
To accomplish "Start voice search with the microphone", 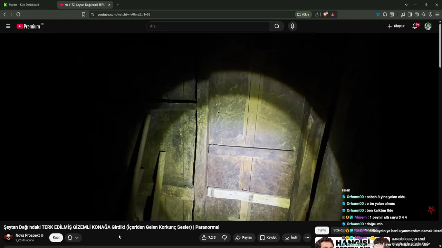I will [x=292, y=26].
